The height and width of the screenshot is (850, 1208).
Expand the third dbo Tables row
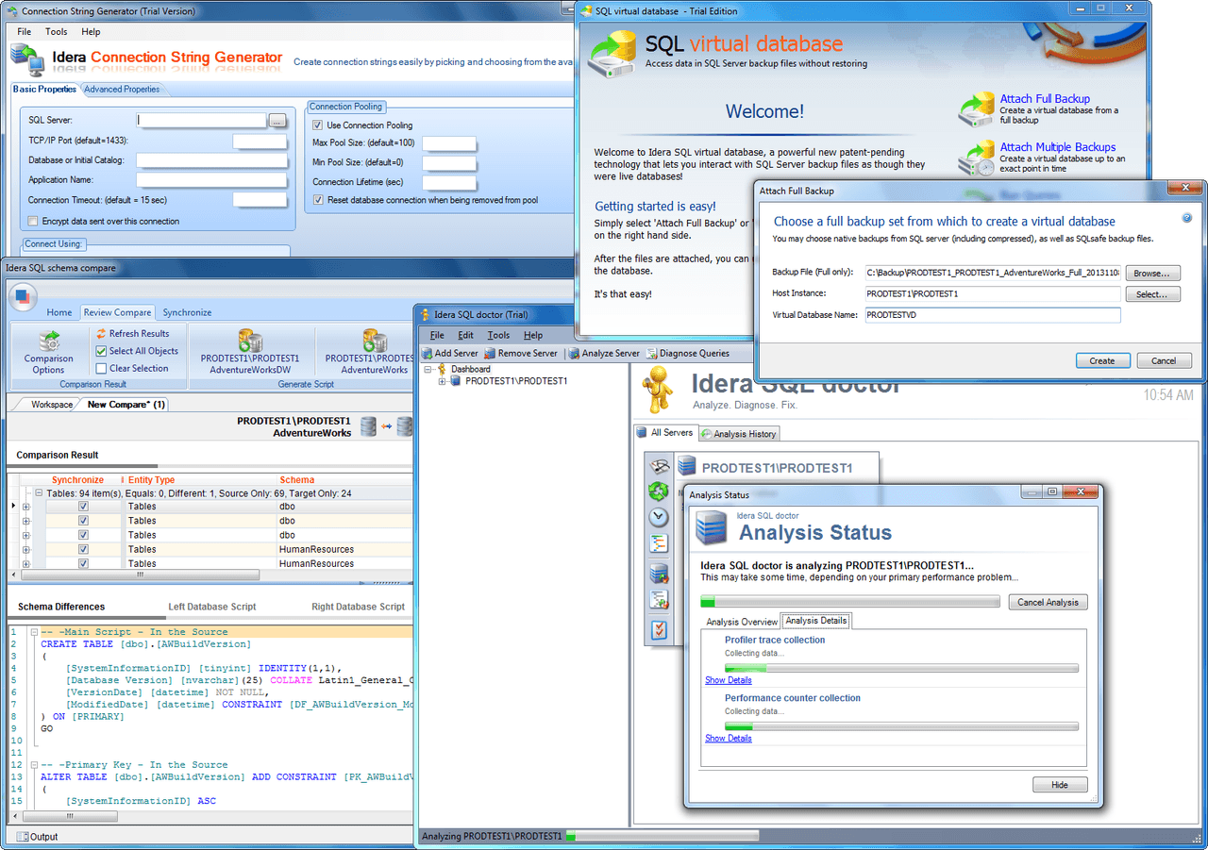[25, 535]
